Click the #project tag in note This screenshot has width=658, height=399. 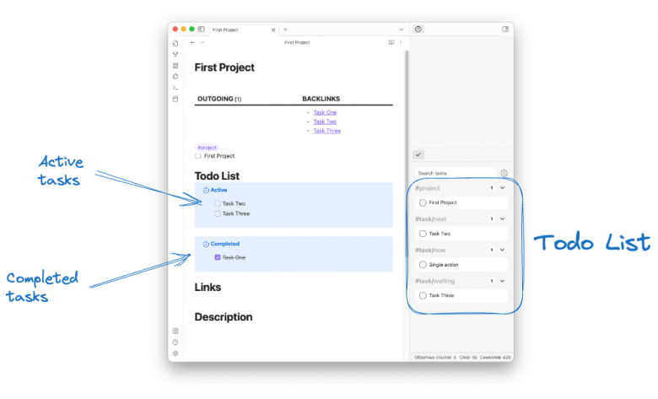(207, 148)
